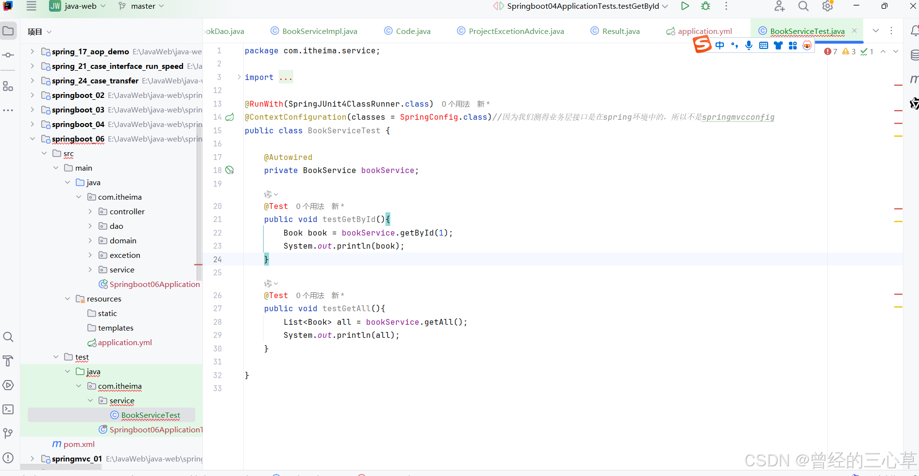
Task: Expand springmvc_01 module
Action: coord(32,459)
